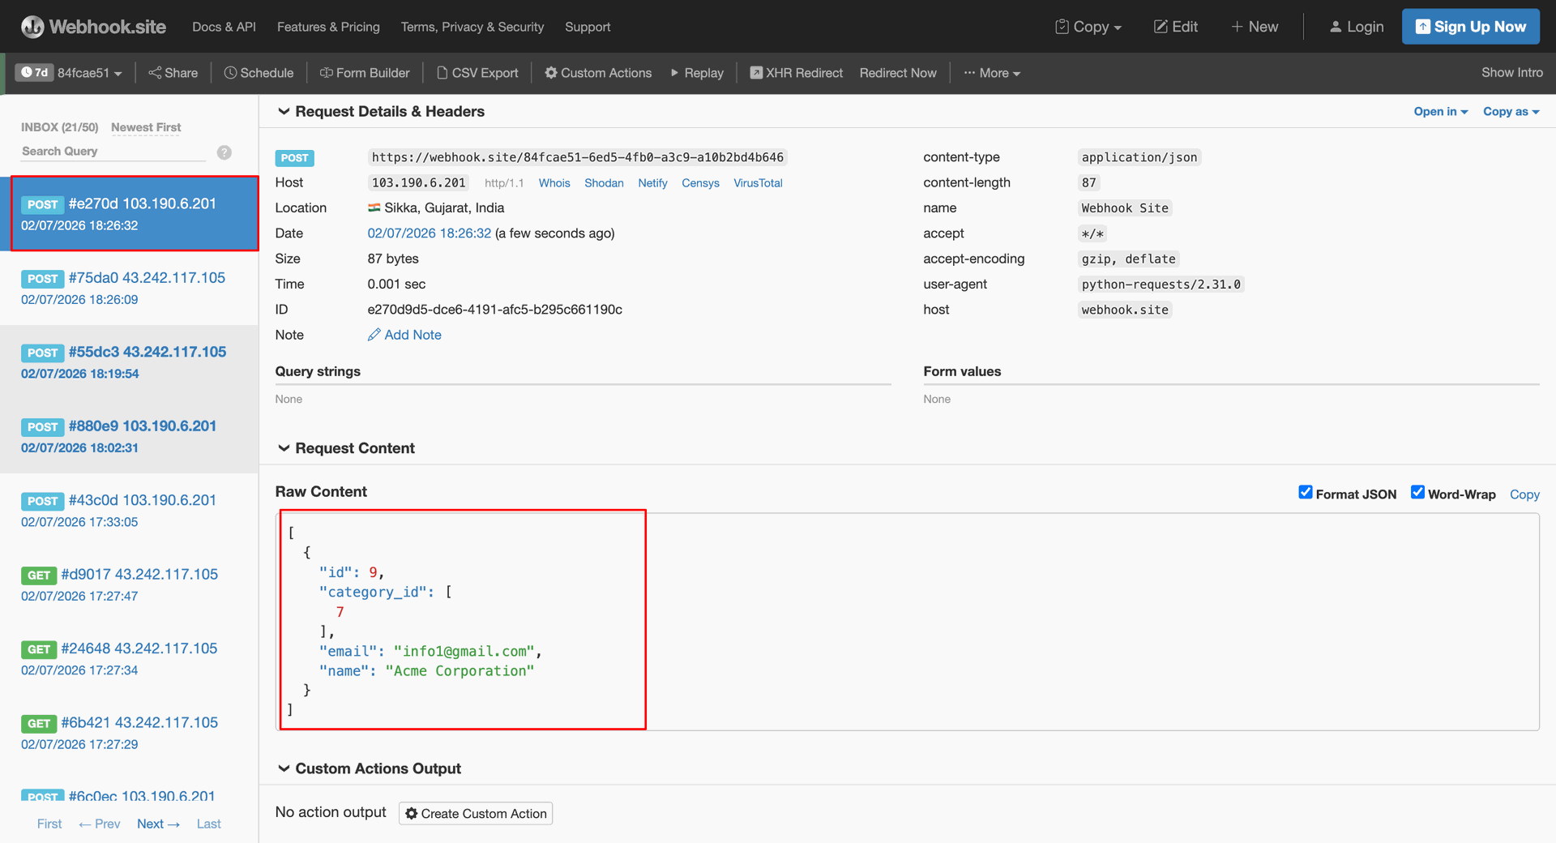The width and height of the screenshot is (1556, 843).
Task: Create a New webhook URL
Action: click(1255, 27)
